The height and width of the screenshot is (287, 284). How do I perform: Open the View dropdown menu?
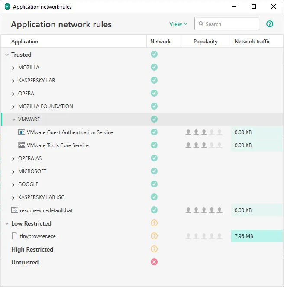[178, 24]
